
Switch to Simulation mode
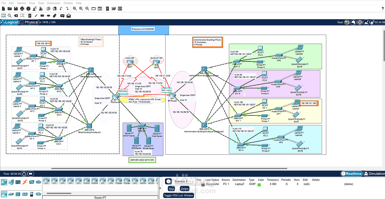[x=374, y=174]
